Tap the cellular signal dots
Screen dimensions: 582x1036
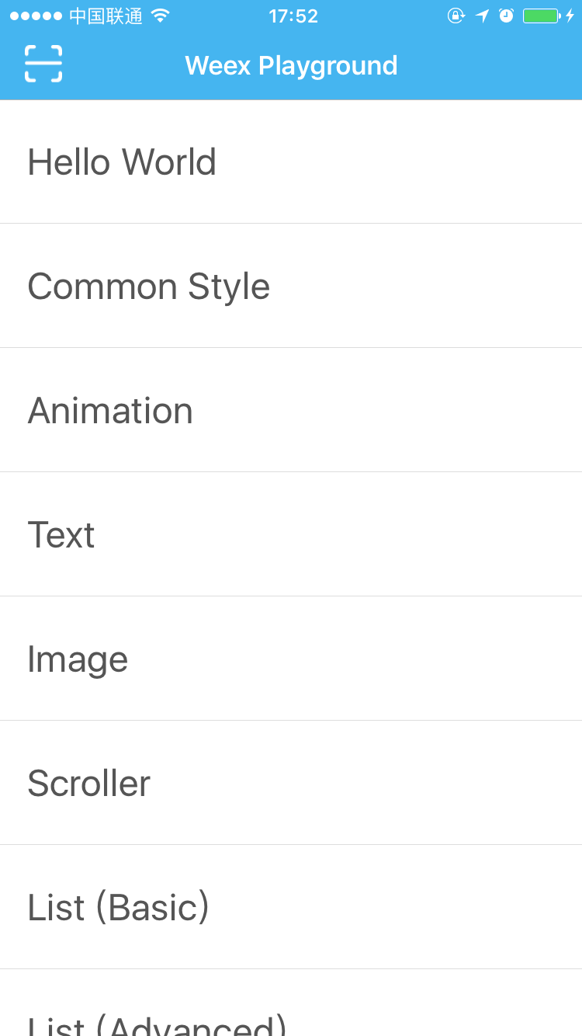(x=36, y=16)
